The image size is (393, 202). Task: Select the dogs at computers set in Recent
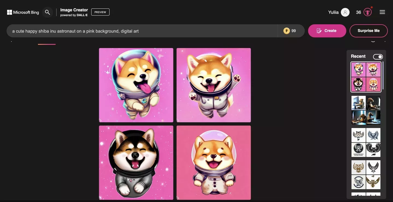point(366,110)
